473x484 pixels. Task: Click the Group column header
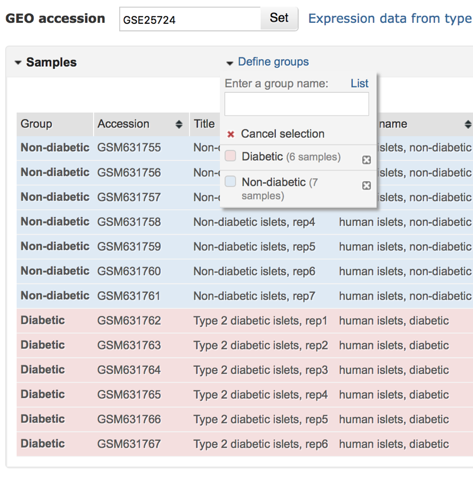pyautogui.click(x=36, y=124)
